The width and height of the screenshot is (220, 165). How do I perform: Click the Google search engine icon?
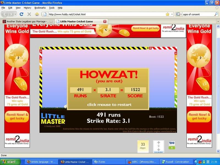(x=178, y=14)
